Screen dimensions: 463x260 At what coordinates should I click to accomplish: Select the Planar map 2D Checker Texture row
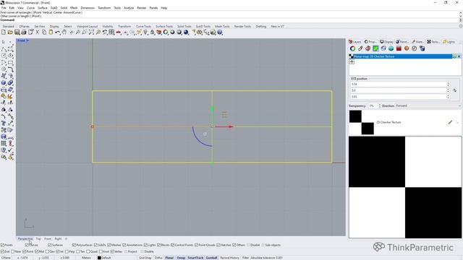(x=400, y=56)
